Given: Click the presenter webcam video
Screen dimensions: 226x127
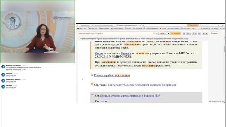Looking at the screenshot, I should click(x=37, y=31).
